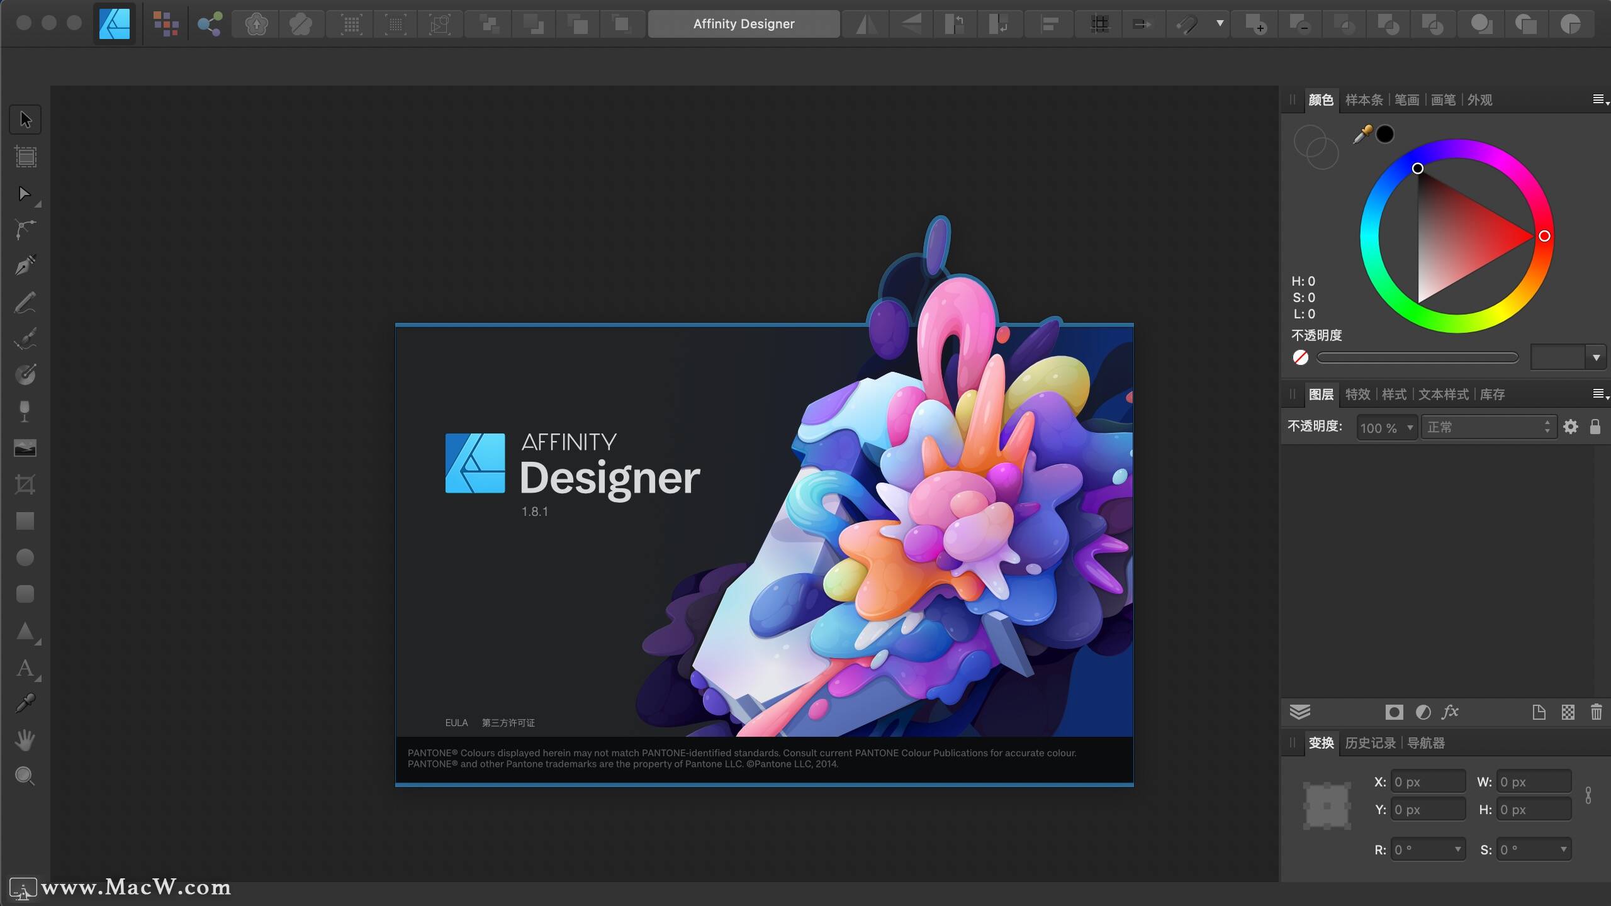Click the Add Layer page icon
This screenshot has height=906, width=1611.
[x=1539, y=712]
